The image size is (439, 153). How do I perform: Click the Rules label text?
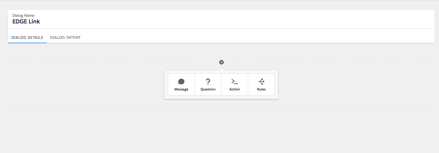[x=261, y=89]
